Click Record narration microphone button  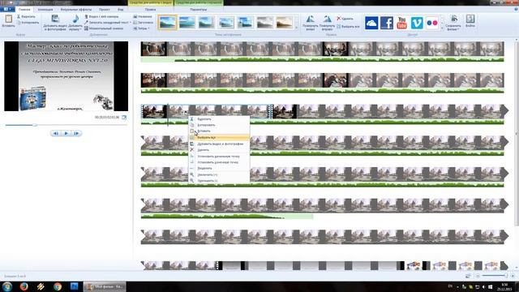tap(106, 23)
